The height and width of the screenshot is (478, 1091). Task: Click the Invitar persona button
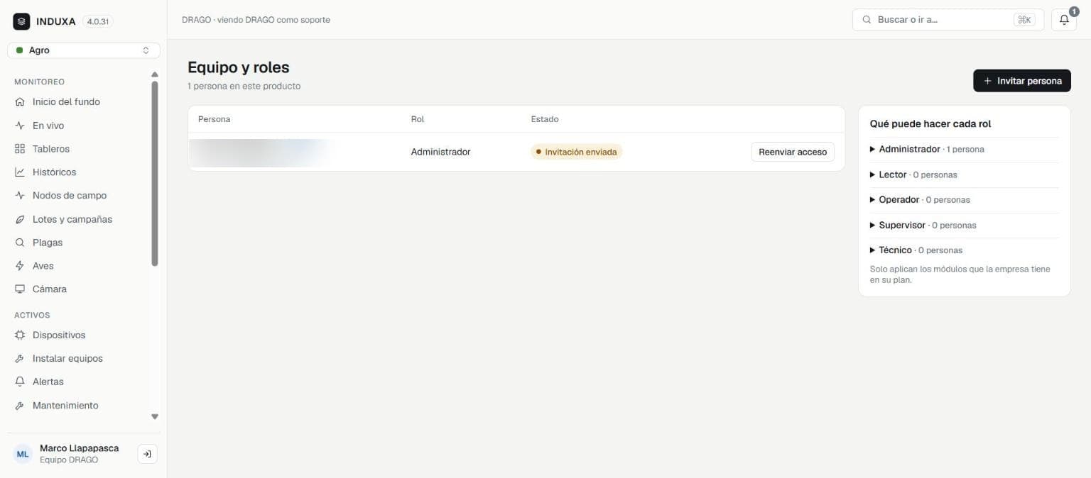pyautogui.click(x=1022, y=81)
